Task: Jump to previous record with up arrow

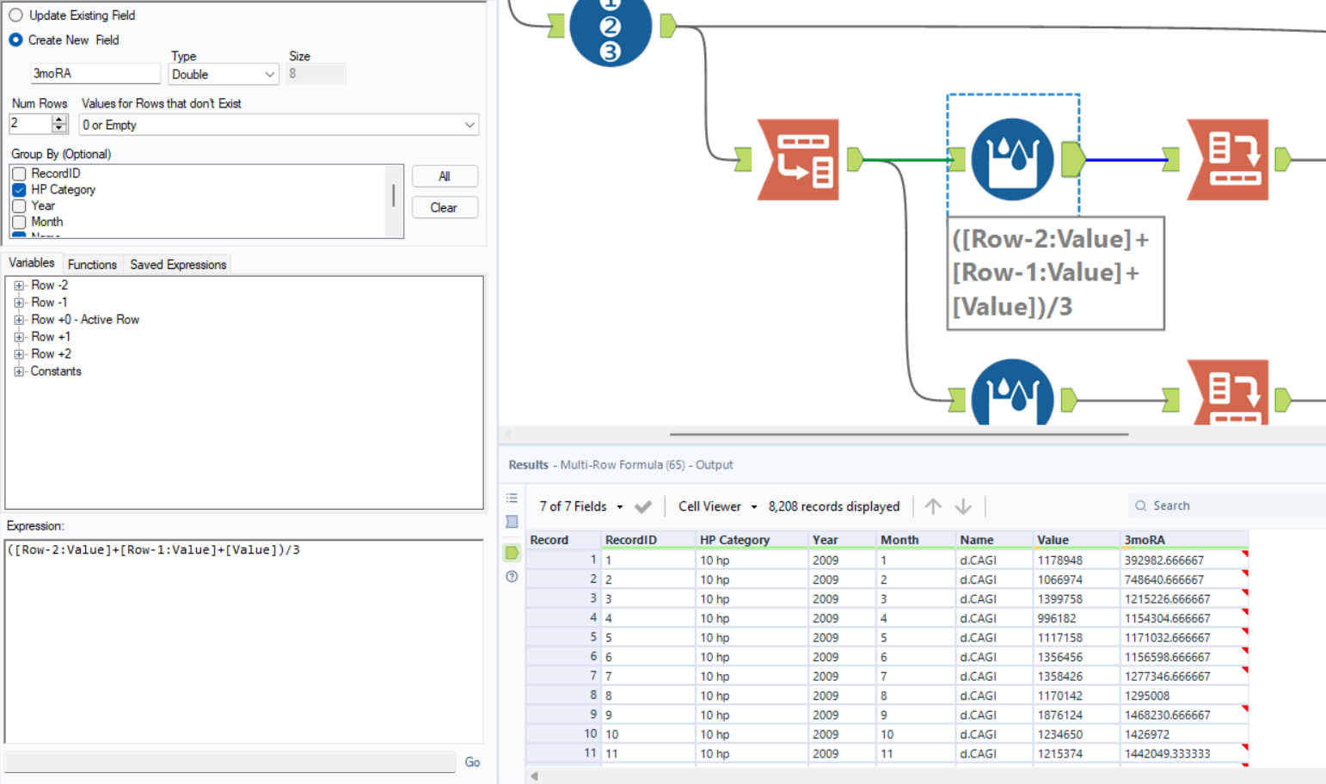Action: [x=933, y=506]
